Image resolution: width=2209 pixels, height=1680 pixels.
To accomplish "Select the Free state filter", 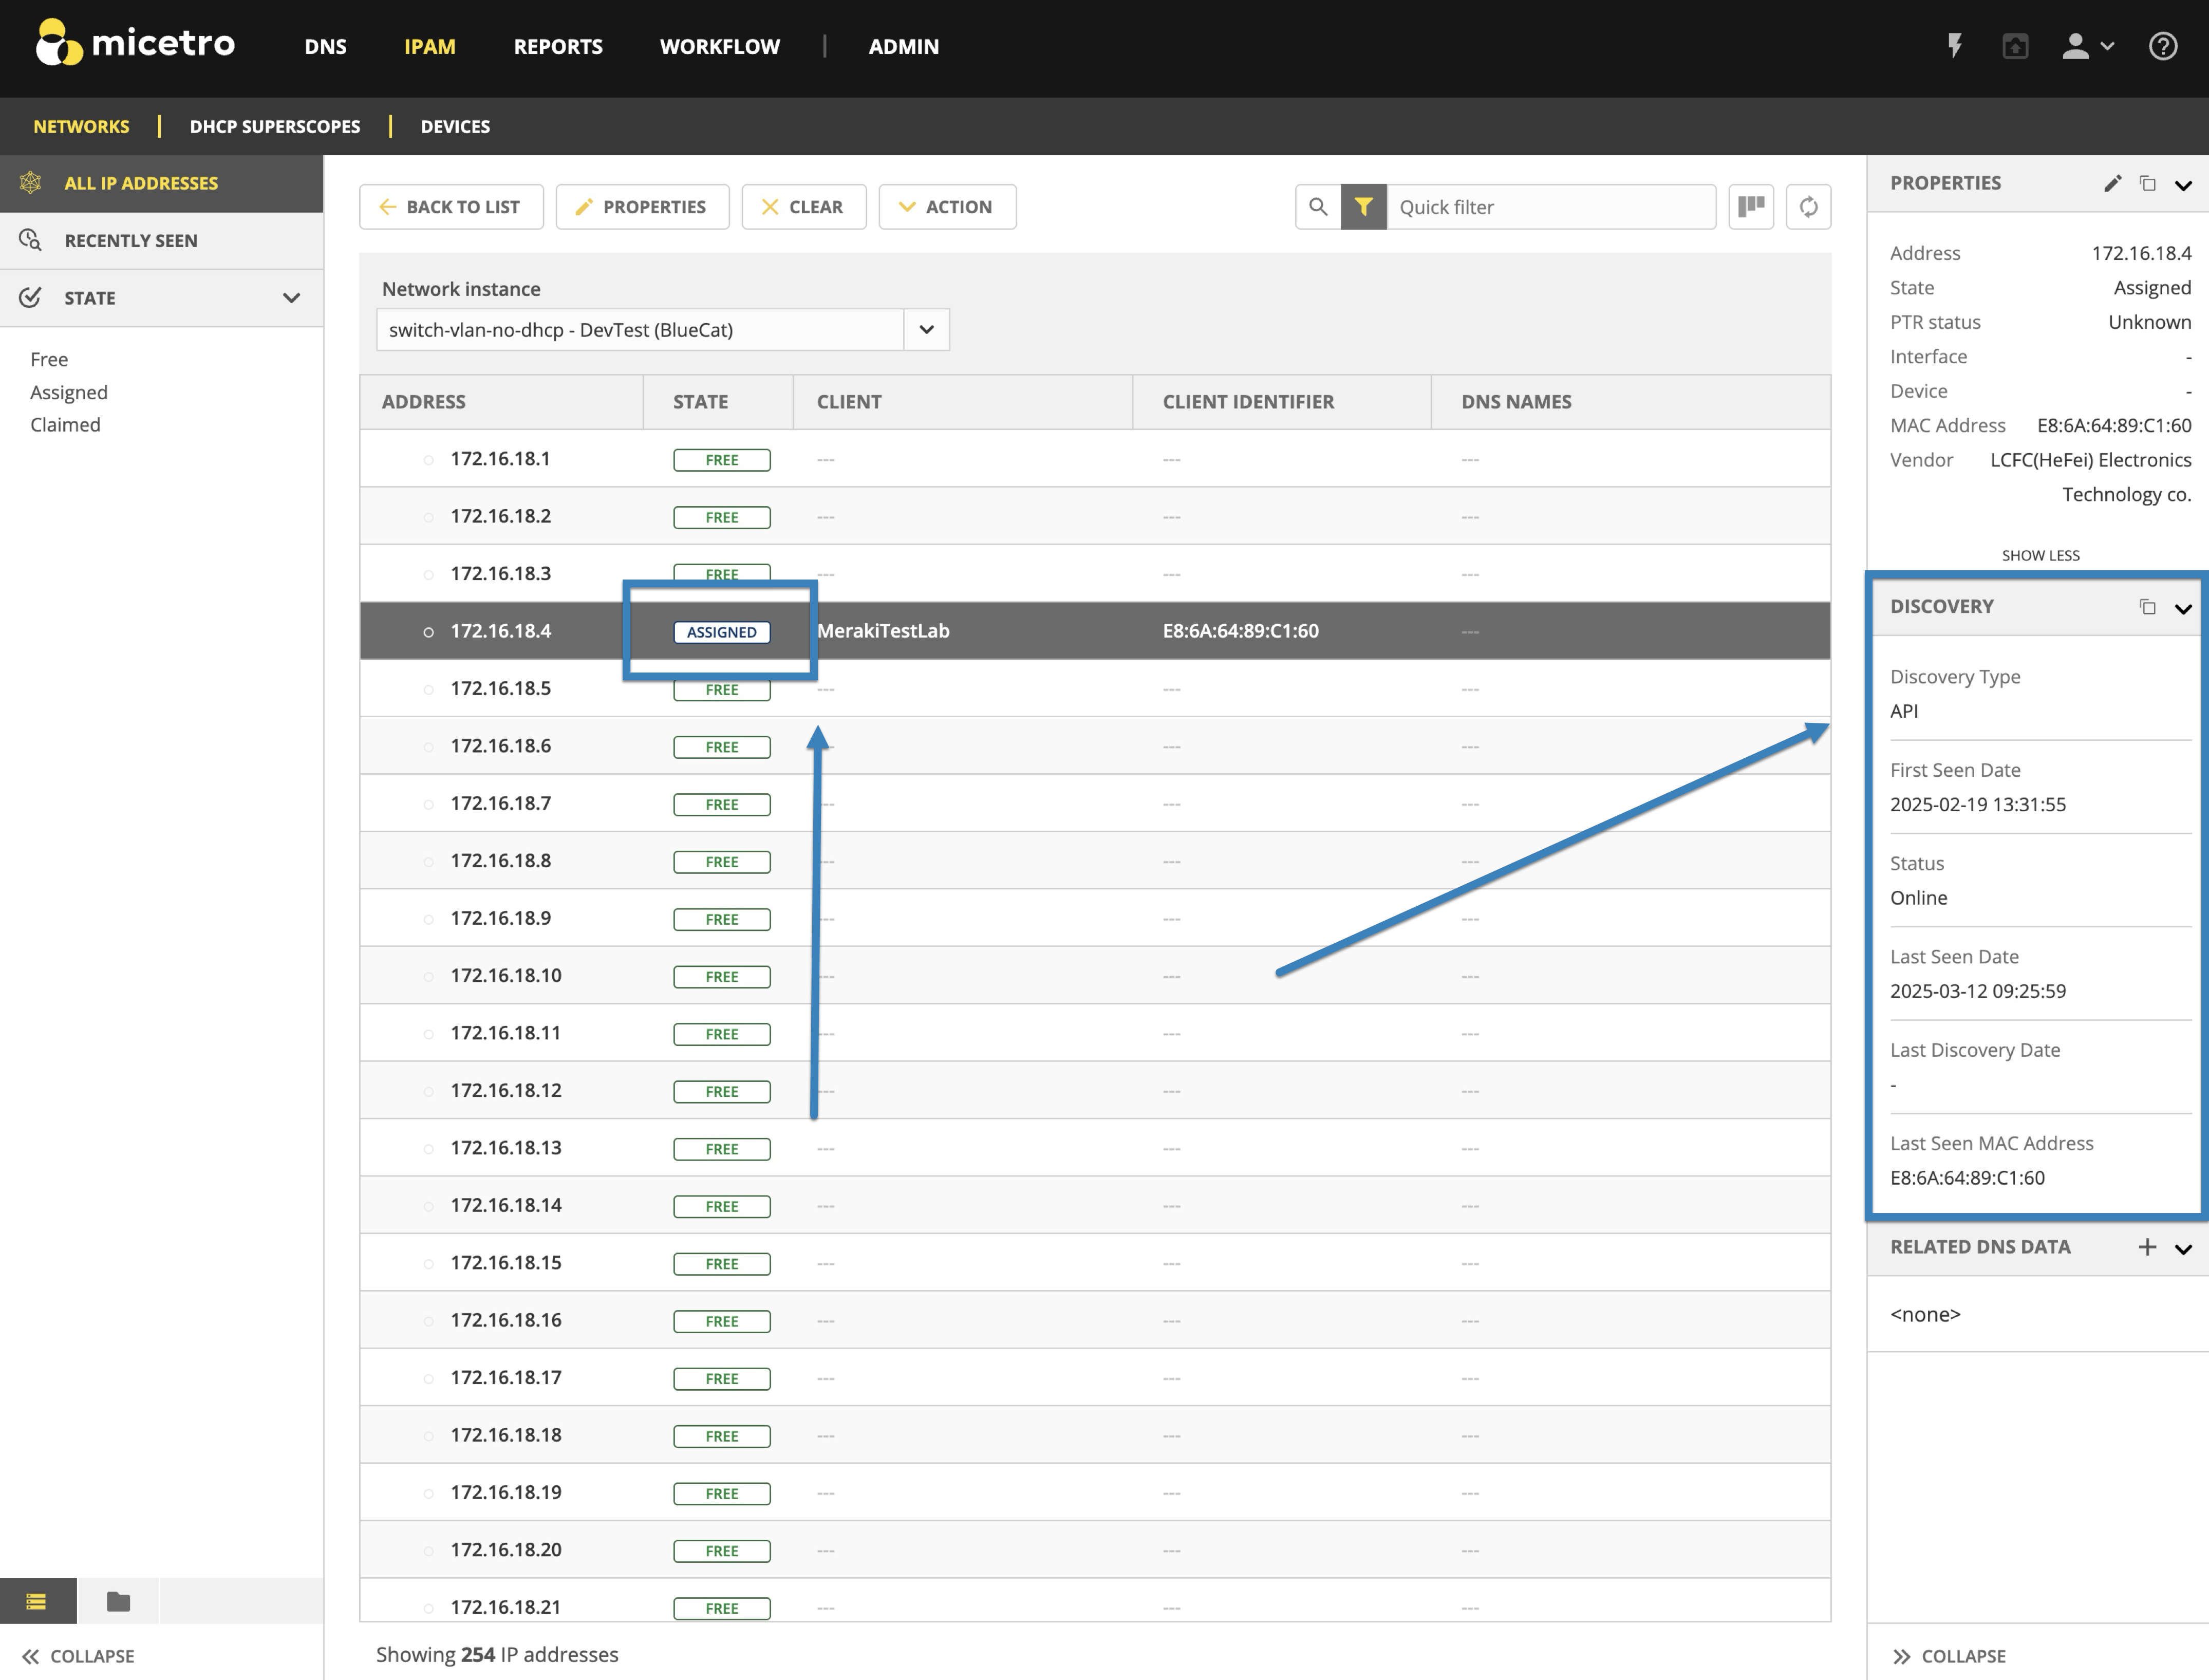I will [49, 359].
